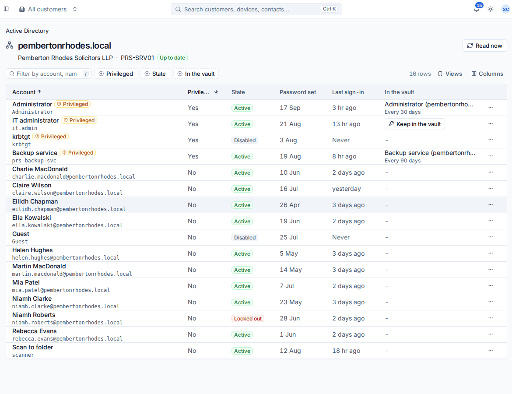Open row actions for Charlie MacDonald
This screenshot has height=394, width=512.
pyautogui.click(x=491, y=172)
